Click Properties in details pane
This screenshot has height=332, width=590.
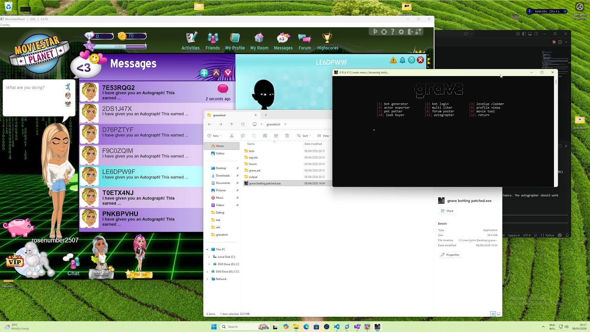[x=450, y=255]
